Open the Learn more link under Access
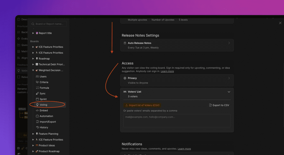 pos(167,71)
